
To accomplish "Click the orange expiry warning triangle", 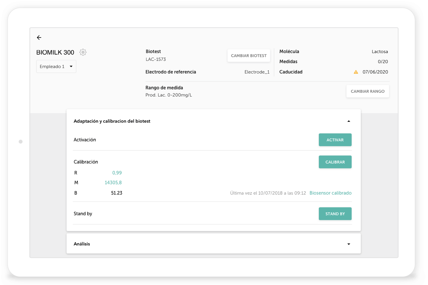I will (356, 72).
